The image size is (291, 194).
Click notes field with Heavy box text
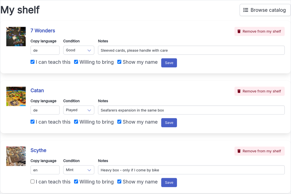(x=191, y=170)
